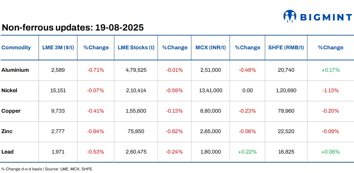The image size is (354, 173).
Task: Select Zinc SHFE price 22,520
Action: click(286, 131)
